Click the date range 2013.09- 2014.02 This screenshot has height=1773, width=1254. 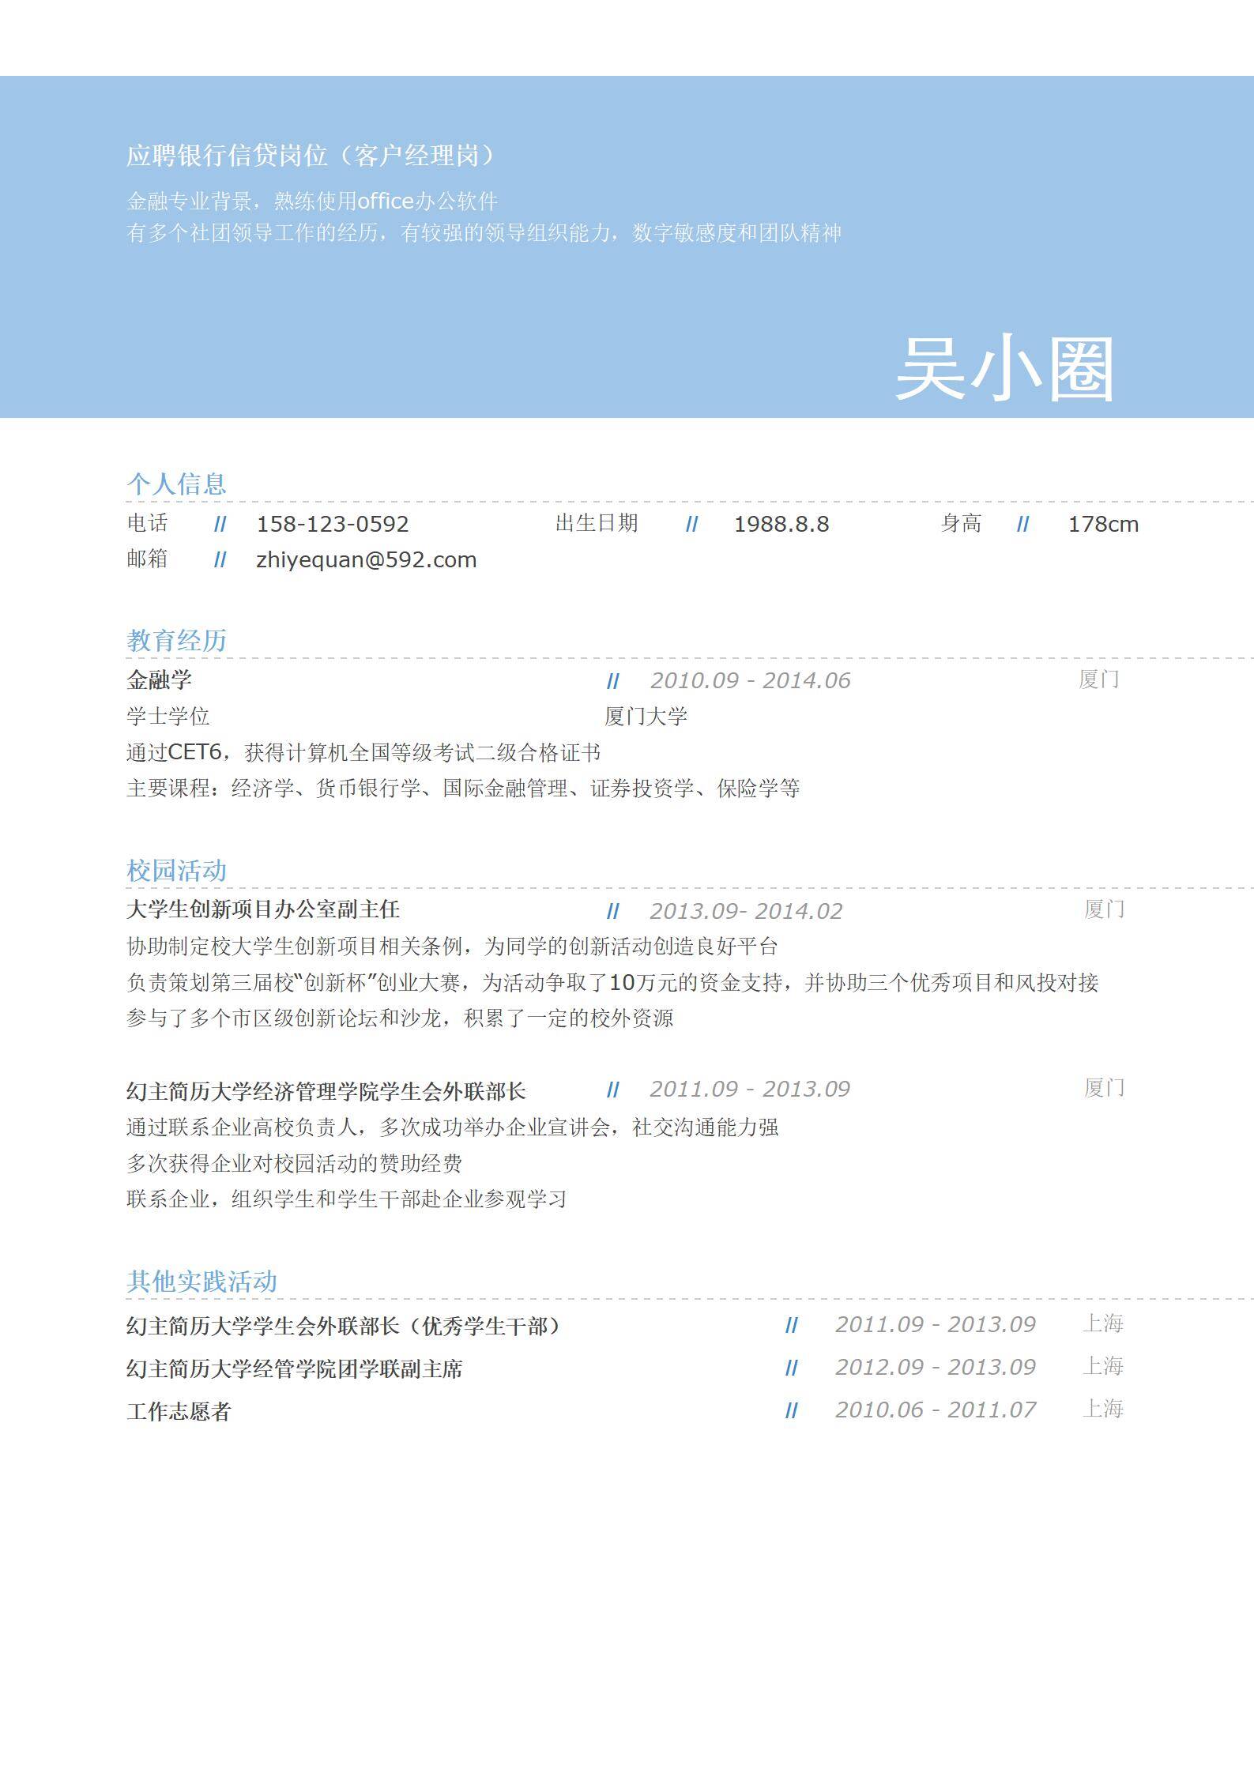745,911
